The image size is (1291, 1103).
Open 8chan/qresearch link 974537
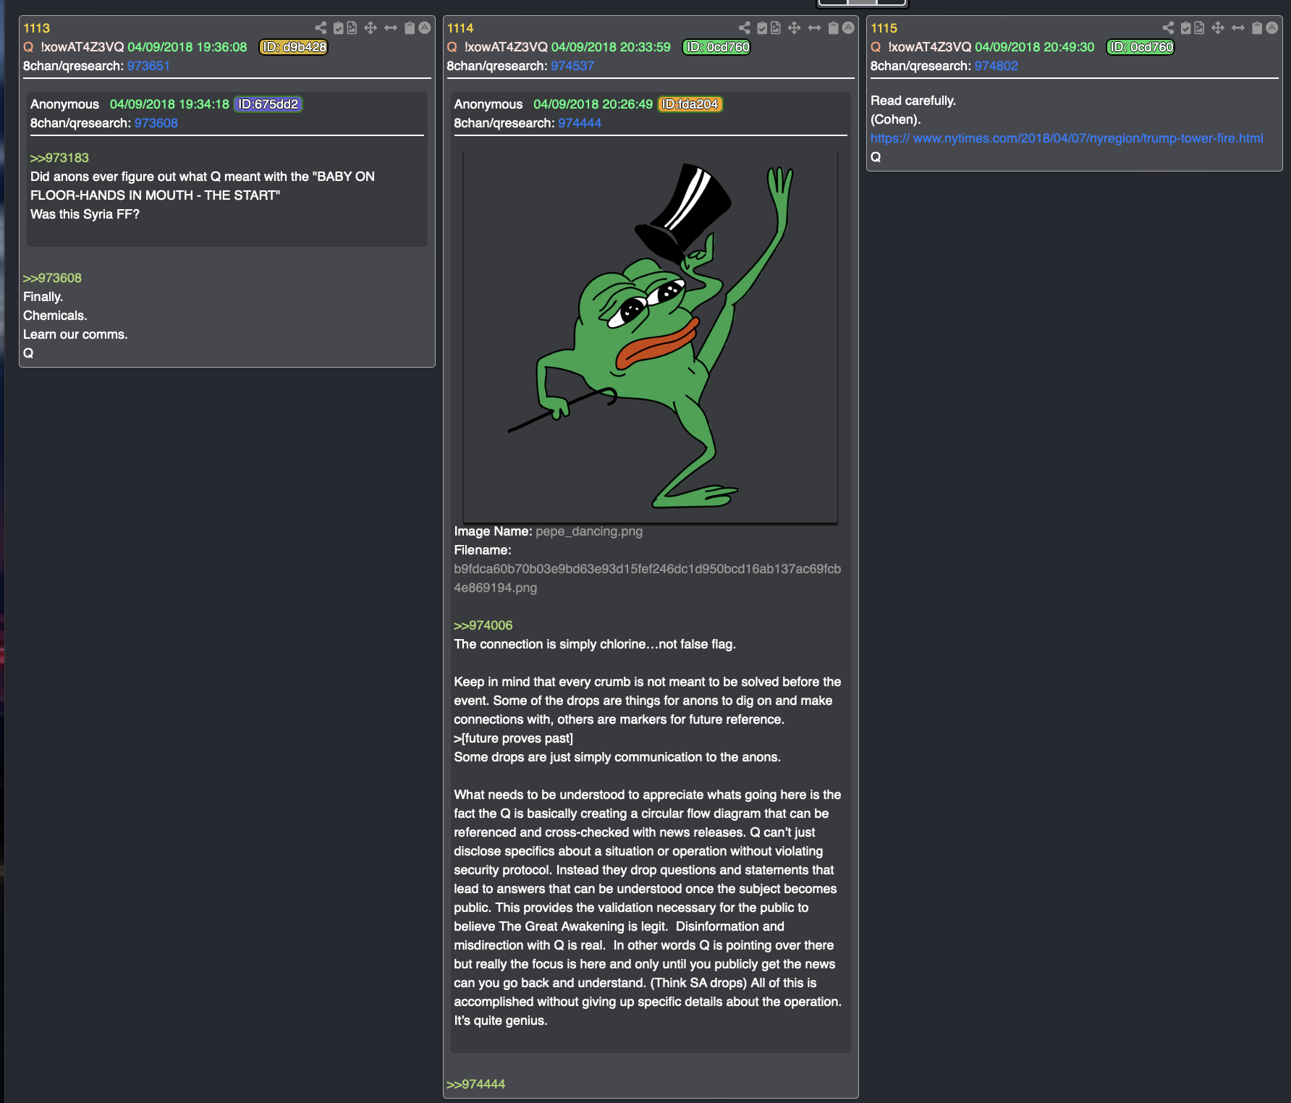coord(572,66)
